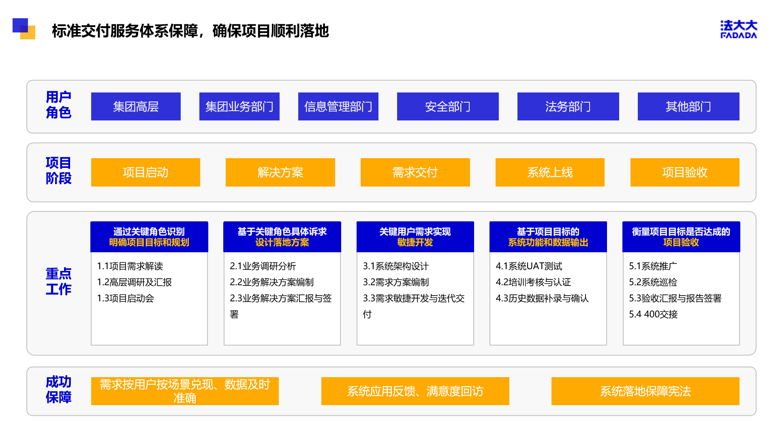Click item 5.2系统巡检
778x438 pixels.
[x=653, y=282]
